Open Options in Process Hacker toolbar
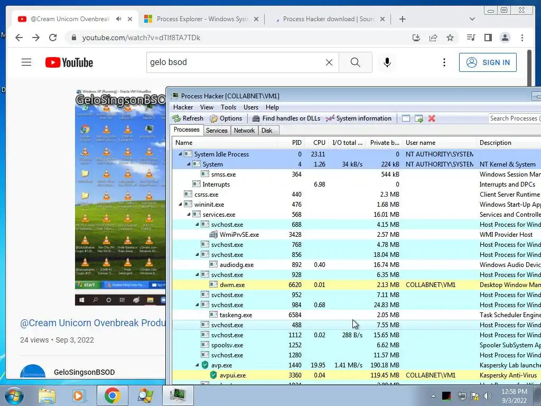Screen dimensions: 541x406 tap(226, 118)
